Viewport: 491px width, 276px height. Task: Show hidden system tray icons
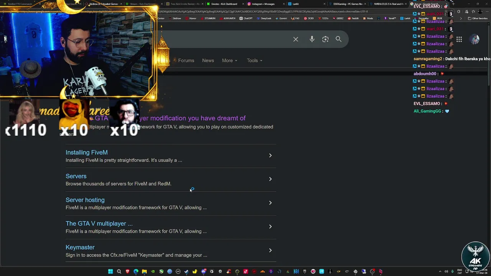[x=440, y=271]
